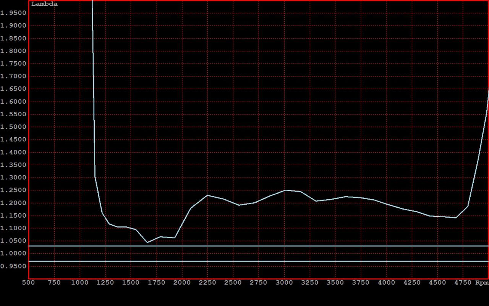Click the 0.9500 lambda axis value
Screen dimensions: 489x306
(x=13, y=266)
